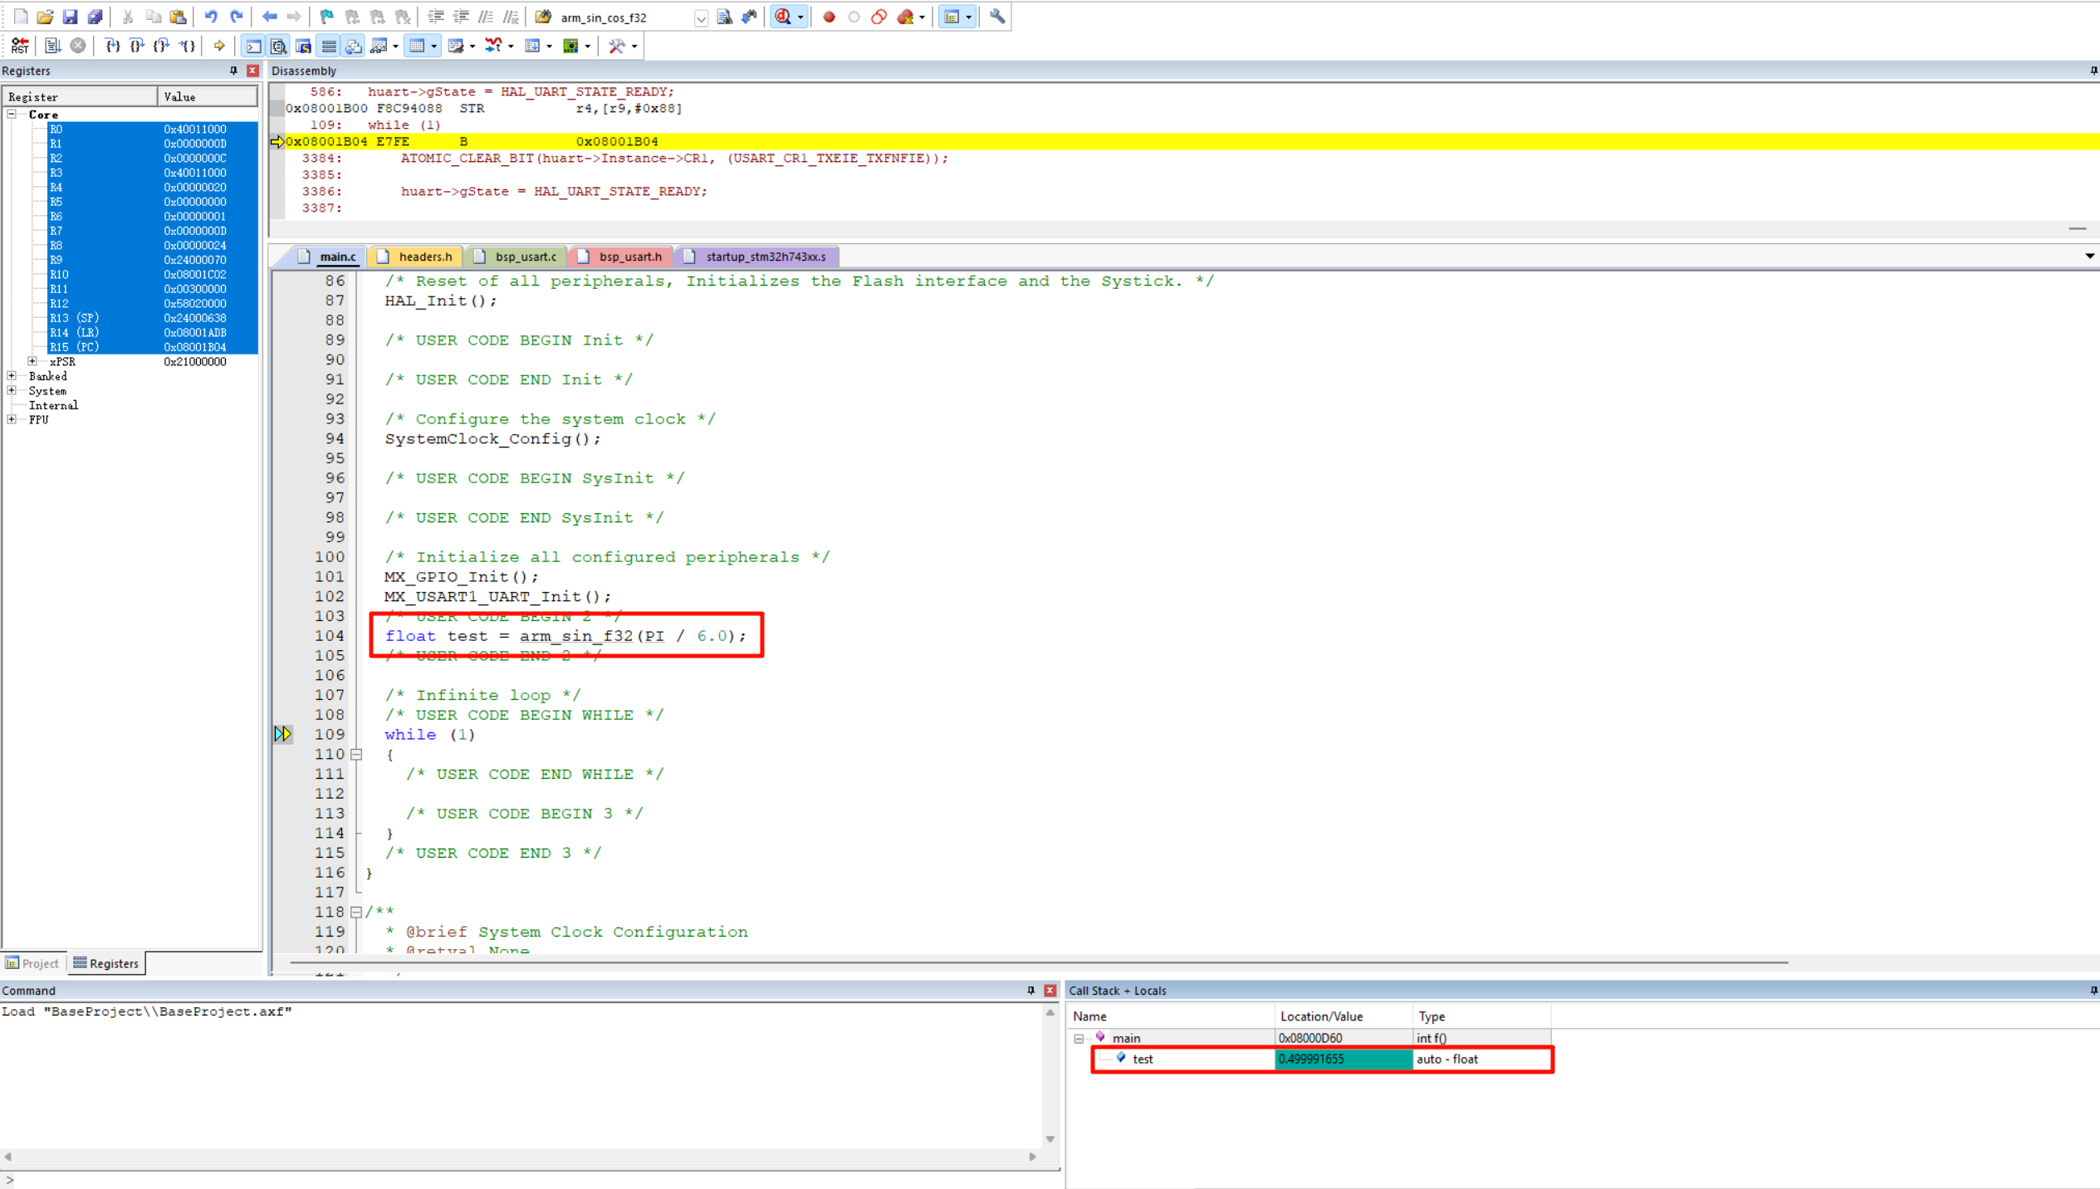
Task: Click the Start/Stop Debug Session icon
Action: (x=784, y=17)
